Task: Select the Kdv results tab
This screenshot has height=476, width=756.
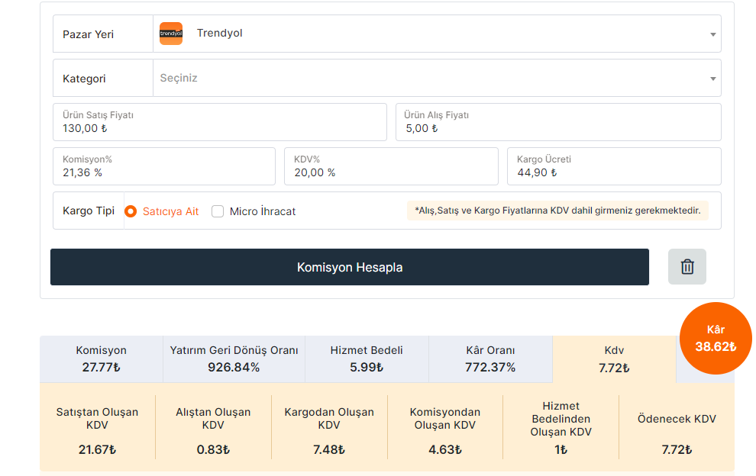Action: tap(614, 359)
